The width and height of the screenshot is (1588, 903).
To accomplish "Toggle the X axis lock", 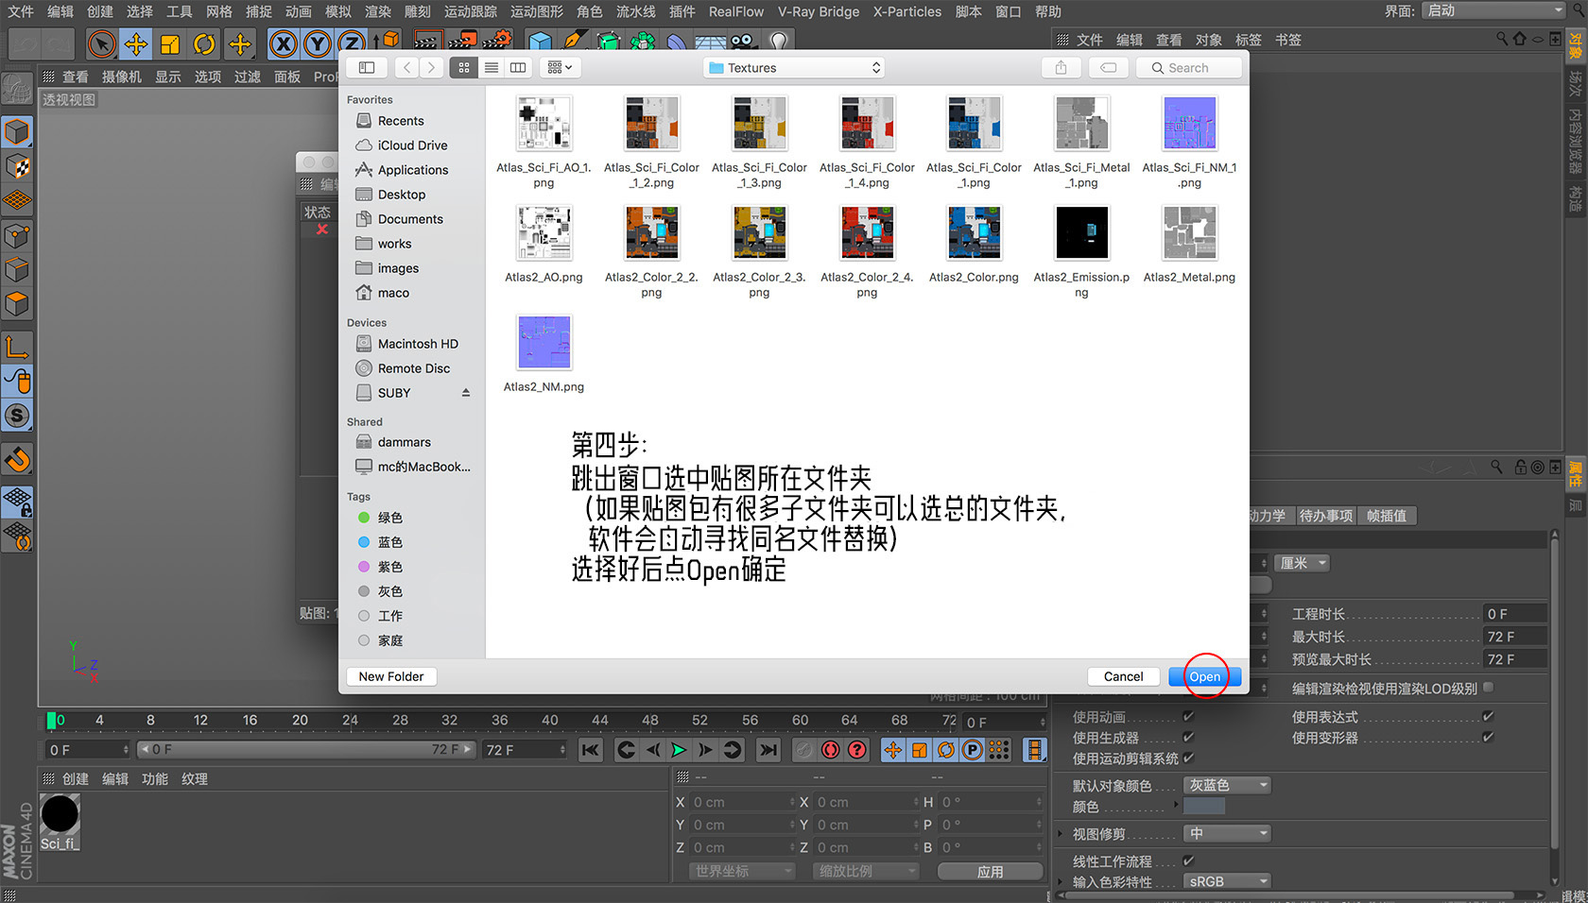I will pyautogui.click(x=284, y=44).
